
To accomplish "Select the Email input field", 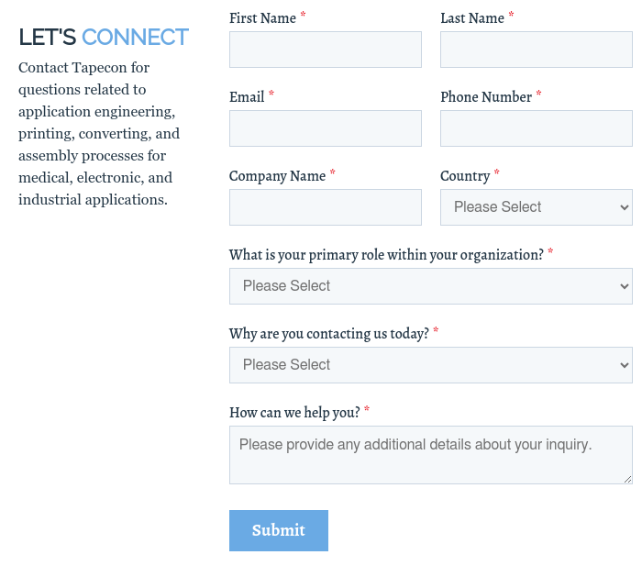I will (325, 128).
